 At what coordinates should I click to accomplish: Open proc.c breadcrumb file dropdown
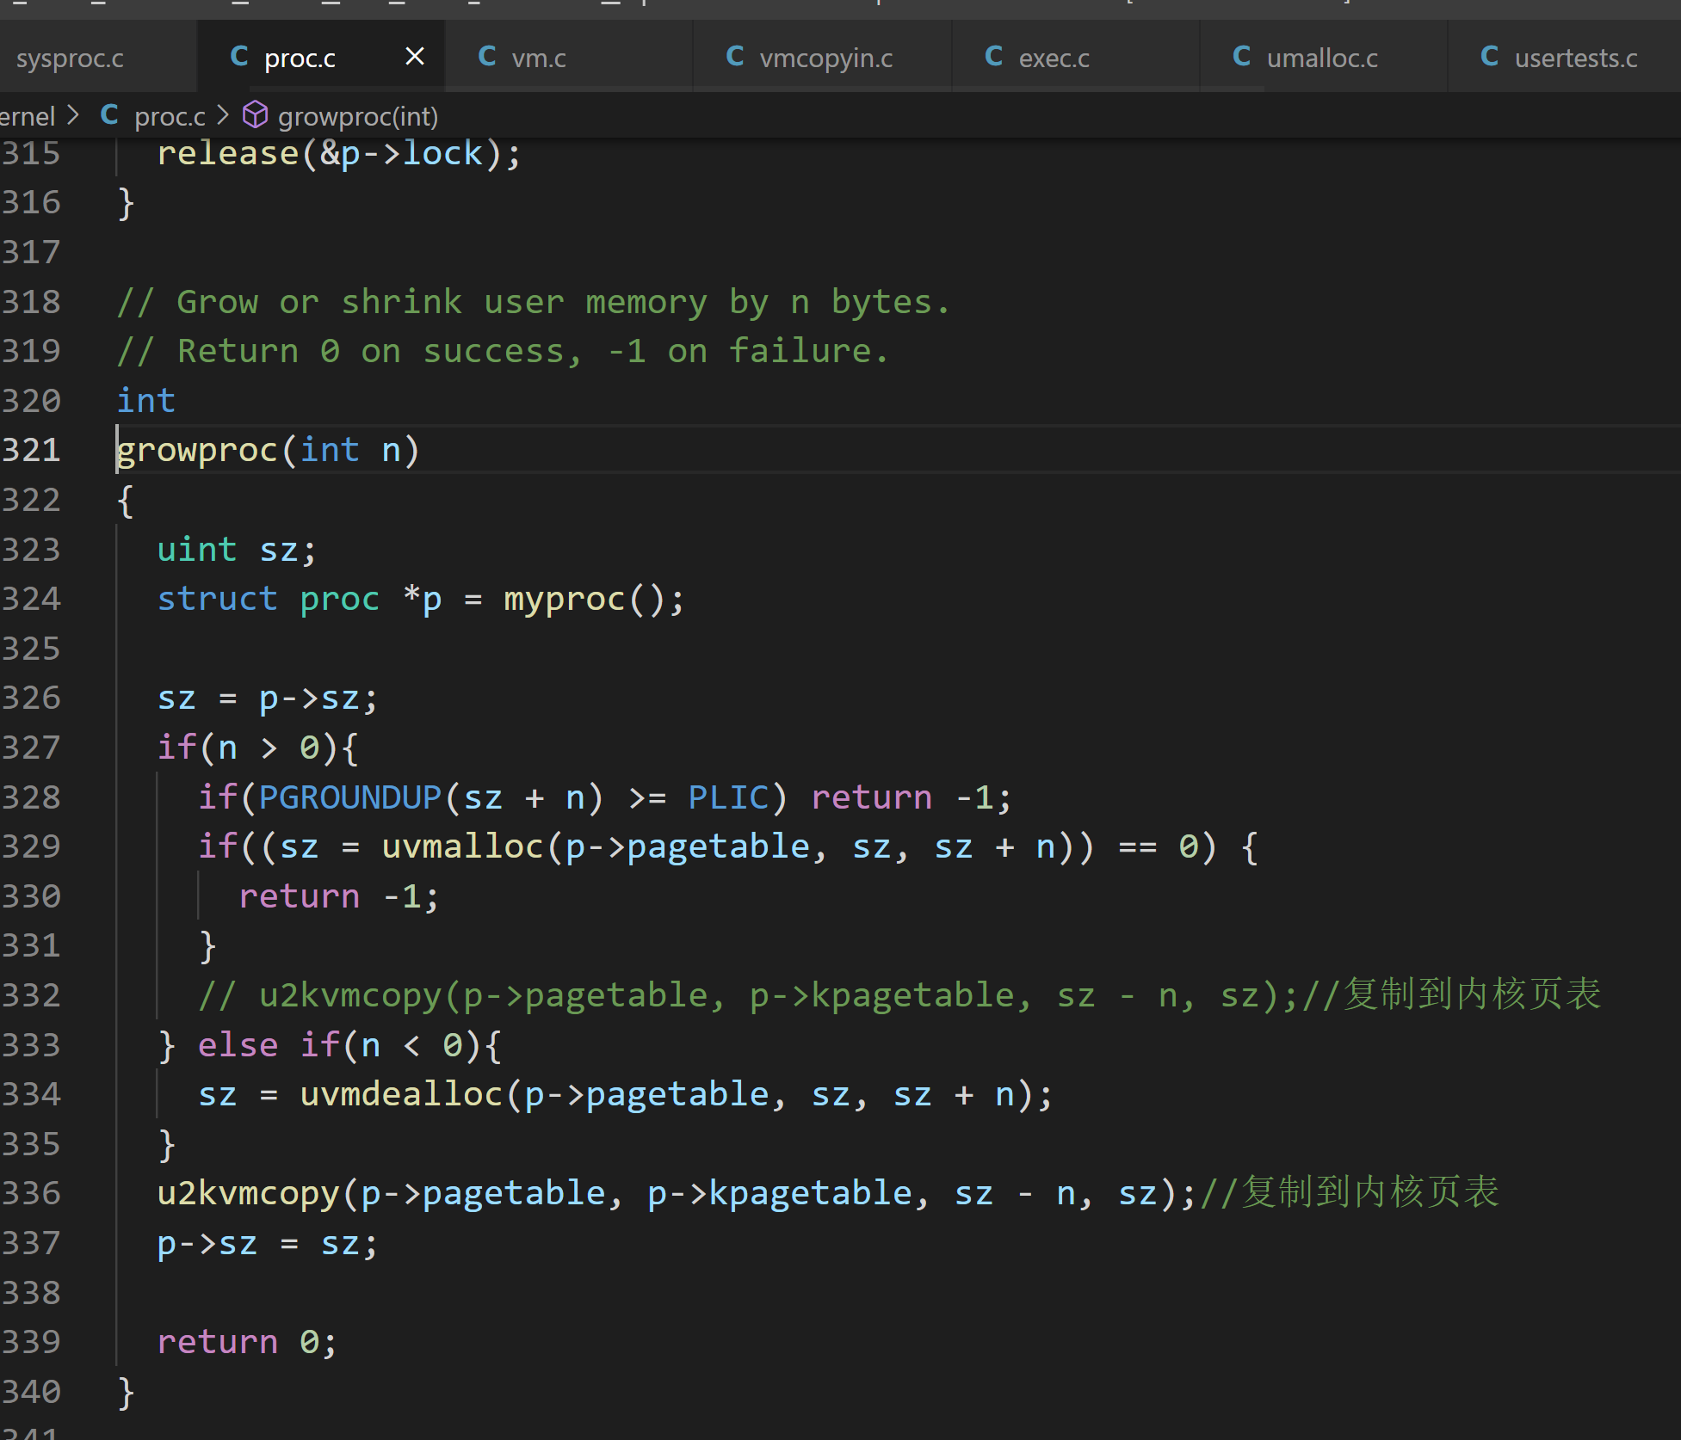point(170,116)
